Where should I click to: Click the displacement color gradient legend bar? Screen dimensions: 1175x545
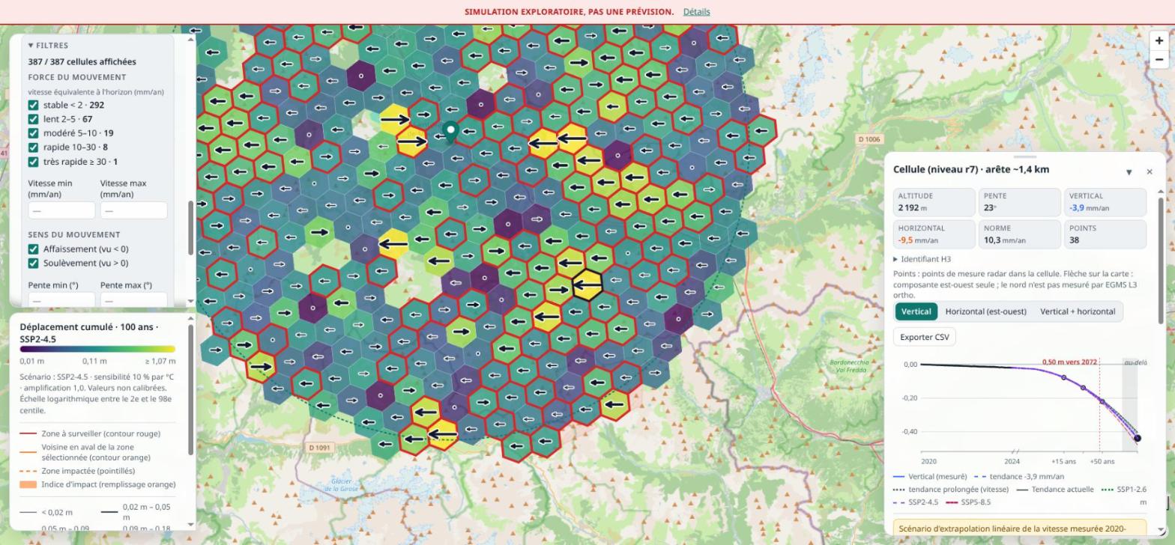tap(97, 349)
